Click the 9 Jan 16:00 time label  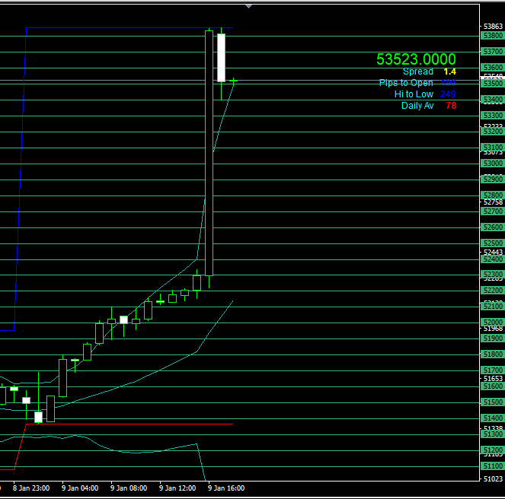click(x=226, y=488)
